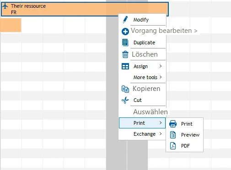
Task: Click the grid icon beside Assign
Action: coord(125,66)
